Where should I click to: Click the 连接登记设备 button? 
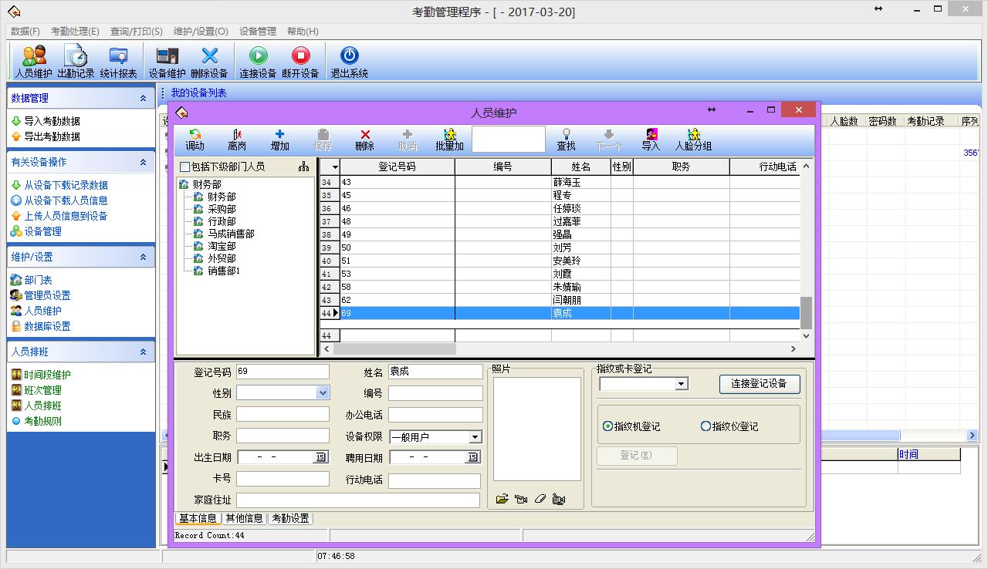pos(759,383)
